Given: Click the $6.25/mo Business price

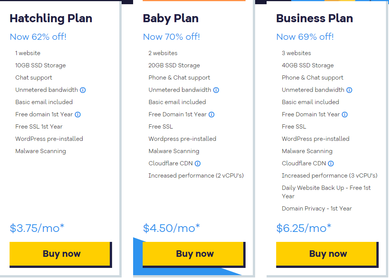Looking at the screenshot, I should tap(304, 228).
